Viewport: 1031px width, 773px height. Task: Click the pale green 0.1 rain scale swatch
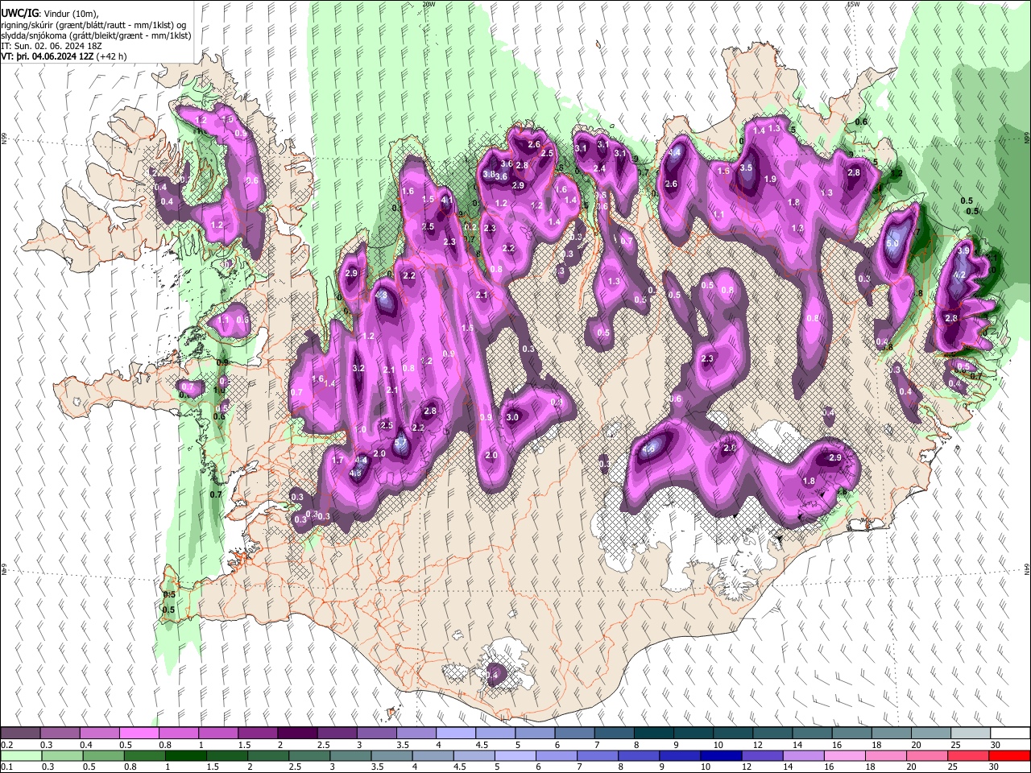[x=19, y=755]
